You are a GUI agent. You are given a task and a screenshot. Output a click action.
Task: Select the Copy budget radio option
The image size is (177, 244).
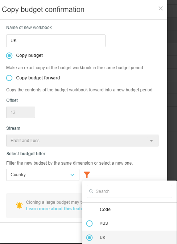[9, 55]
